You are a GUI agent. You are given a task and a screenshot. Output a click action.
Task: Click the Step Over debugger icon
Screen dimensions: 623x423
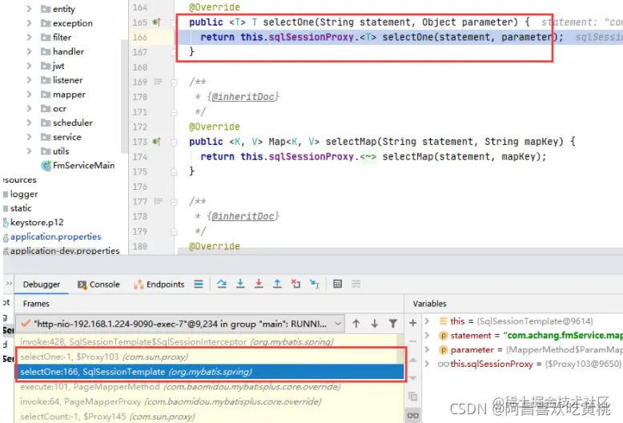(222, 284)
